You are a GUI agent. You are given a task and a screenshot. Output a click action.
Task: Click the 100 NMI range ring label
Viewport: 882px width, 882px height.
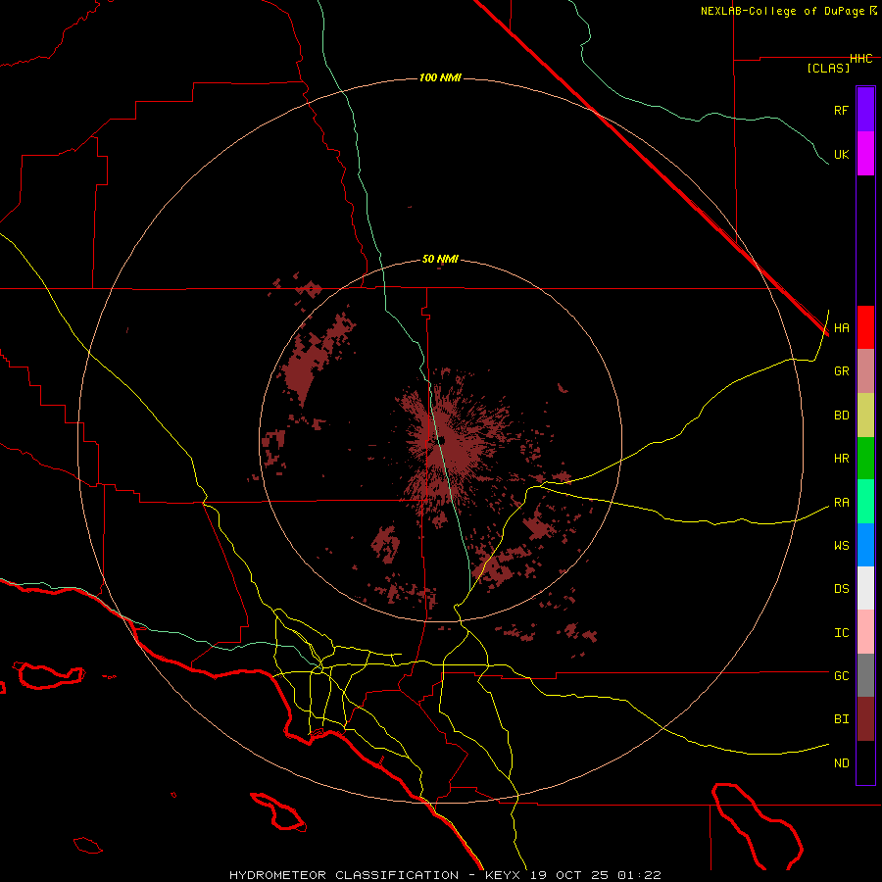click(440, 77)
